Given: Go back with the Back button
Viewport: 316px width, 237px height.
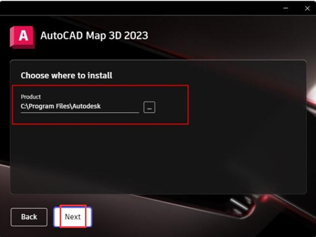Looking at the screenshot, I should coord(29,217).
